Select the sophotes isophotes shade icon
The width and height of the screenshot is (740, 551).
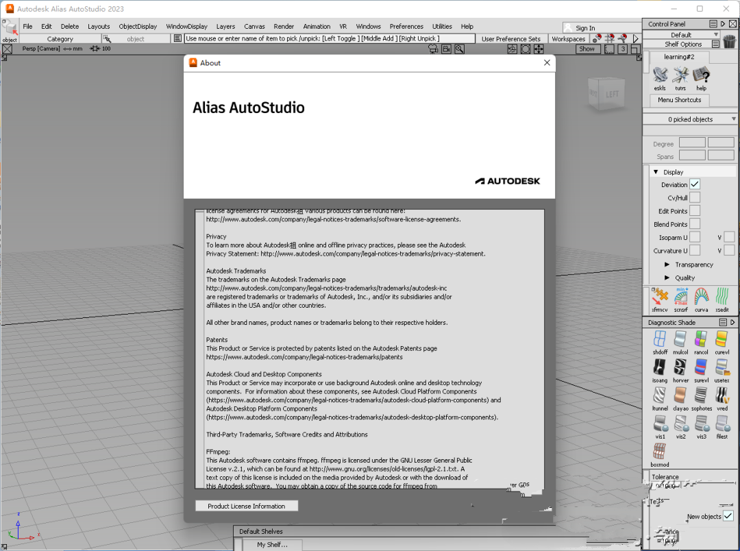[x=702, y=395]
